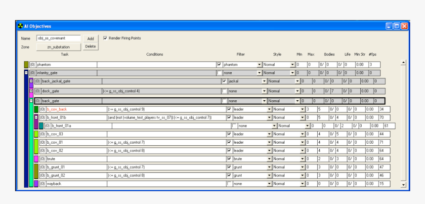The height and width of the screenshot is (204, 425).
Task: Click the Name field containing obj_ss_covenant
Action: (58, 38)
